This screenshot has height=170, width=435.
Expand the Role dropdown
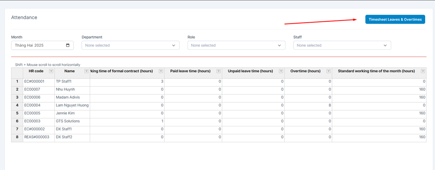tap(236, 45)
